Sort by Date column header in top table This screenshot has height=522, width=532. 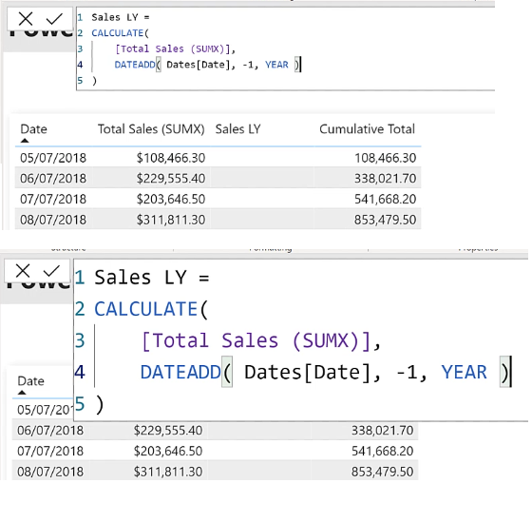pos(33,129)
